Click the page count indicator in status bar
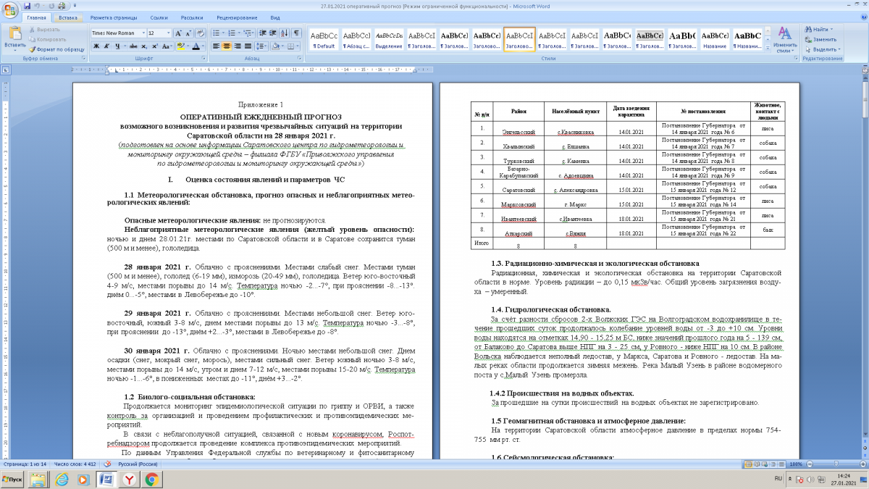Viewport: 869px width, 489px height. (25, 464)
